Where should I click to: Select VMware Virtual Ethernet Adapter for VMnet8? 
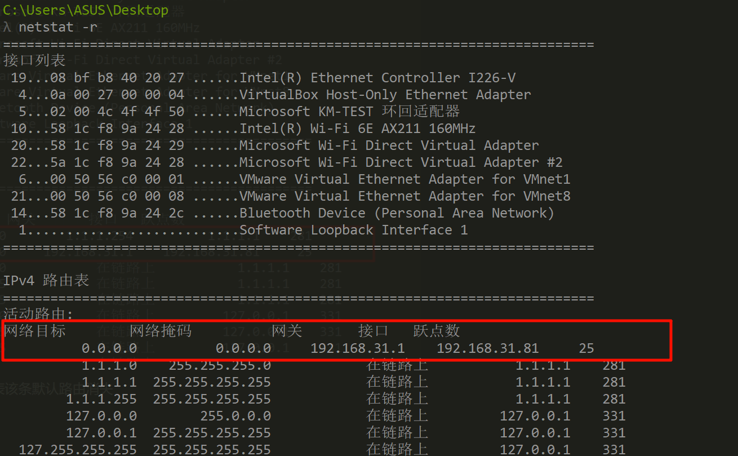coord(405,196)
